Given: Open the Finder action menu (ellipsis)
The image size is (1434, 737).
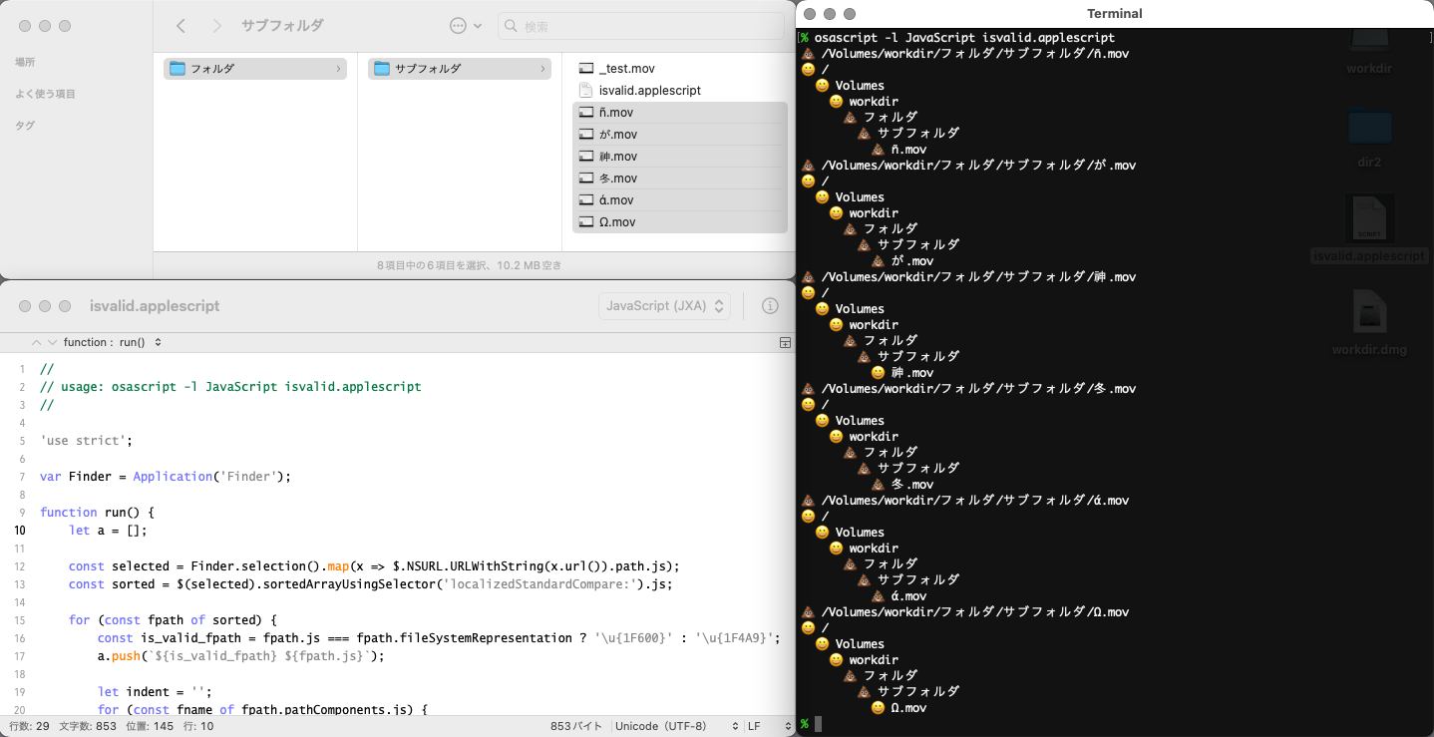Looking at the screenshot, I should tap(465, 26).
